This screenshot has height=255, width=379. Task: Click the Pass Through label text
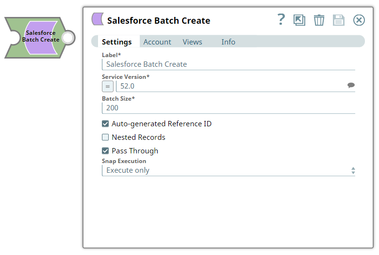(135, 151)
